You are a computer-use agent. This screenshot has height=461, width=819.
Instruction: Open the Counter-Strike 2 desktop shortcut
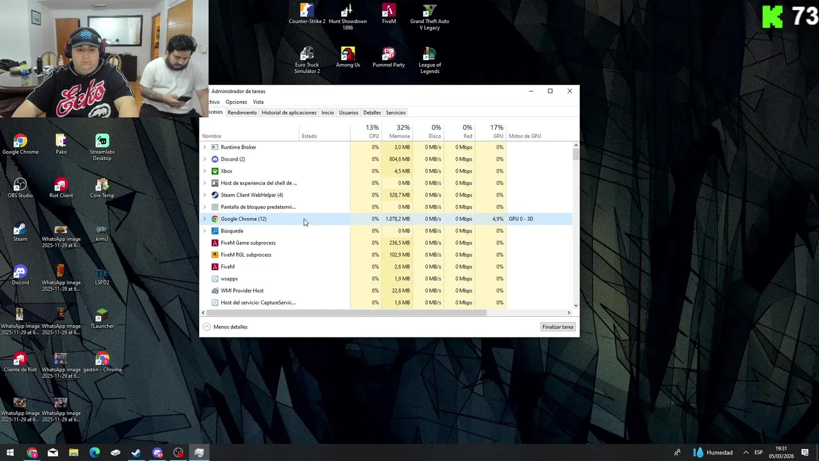(307, 14)
